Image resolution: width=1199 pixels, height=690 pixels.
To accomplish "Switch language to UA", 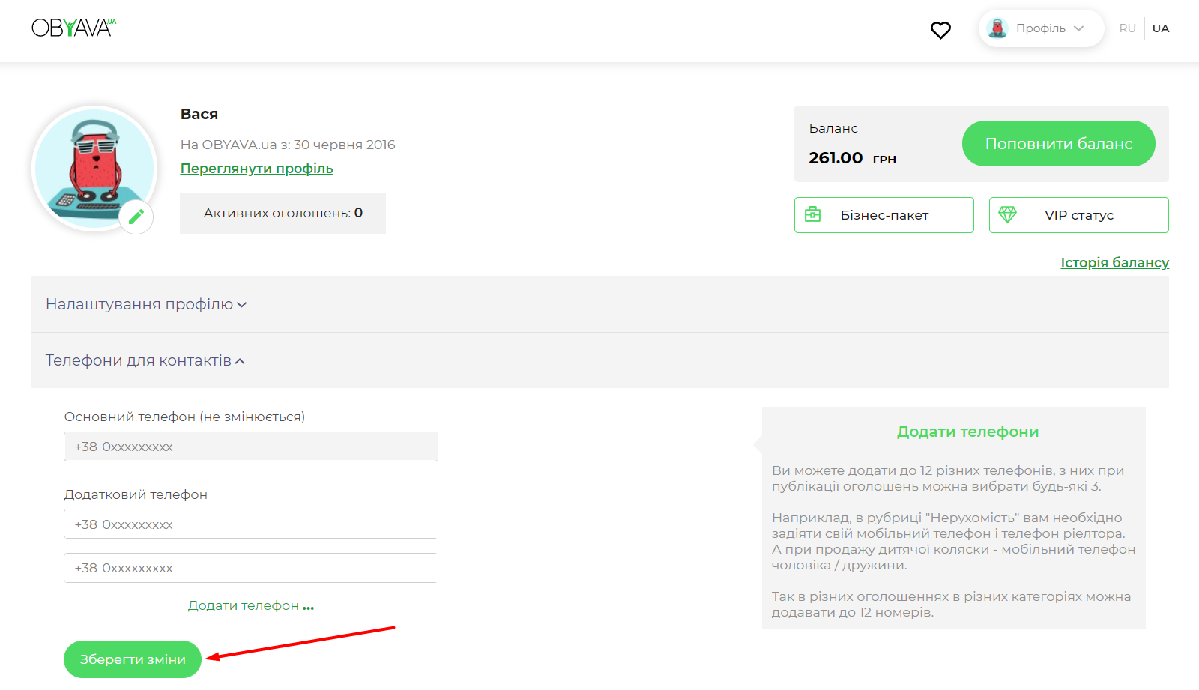I will (1160, 28).
